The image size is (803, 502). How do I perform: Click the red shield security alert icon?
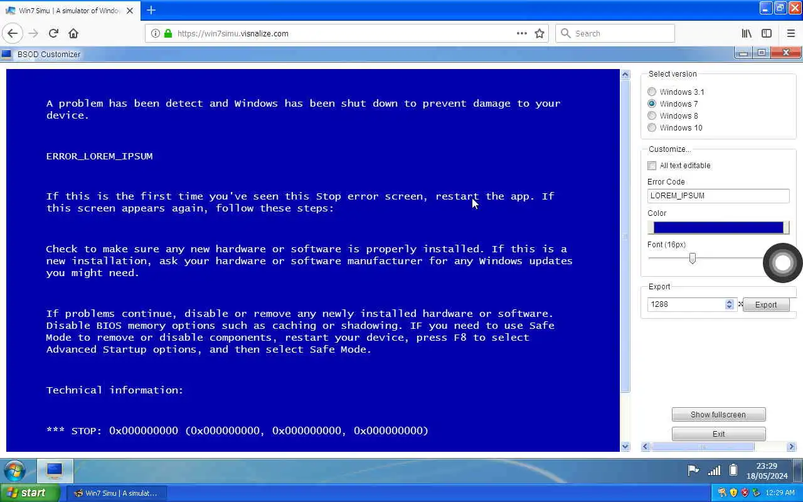[745, 493]
